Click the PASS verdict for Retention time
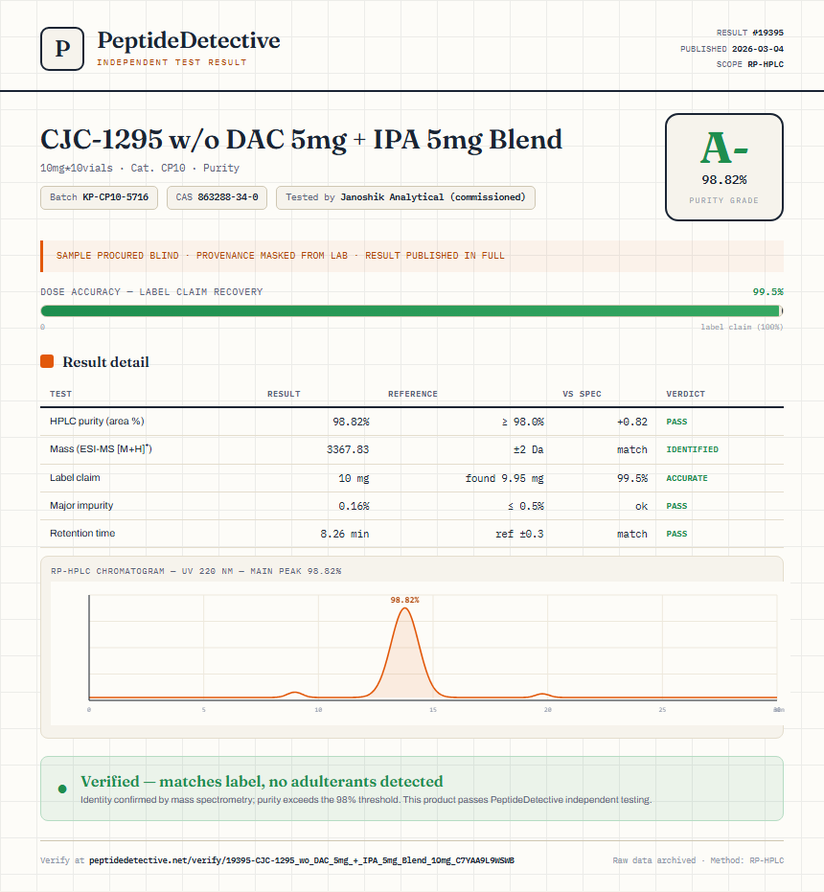This screenshot has width=824, height=892. (676, 534)
